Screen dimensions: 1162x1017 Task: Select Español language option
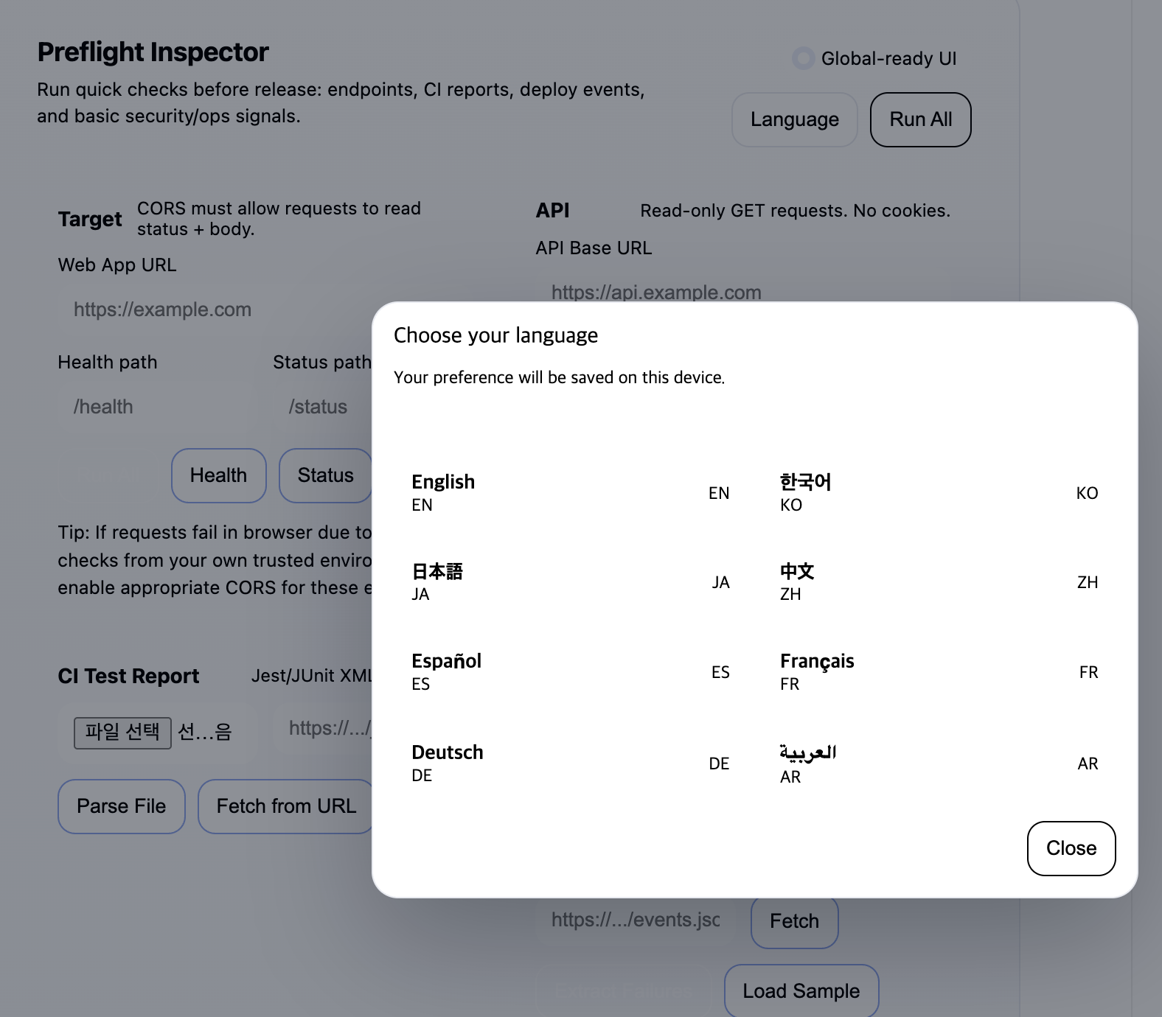click(570, 672)
